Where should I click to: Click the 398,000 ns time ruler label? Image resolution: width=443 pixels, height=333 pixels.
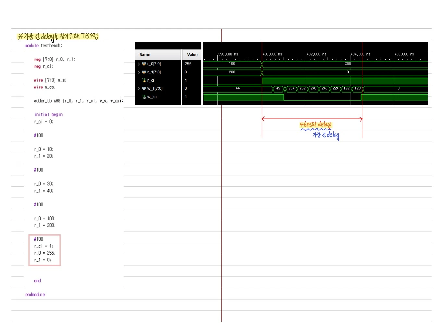tap(228, 54)
